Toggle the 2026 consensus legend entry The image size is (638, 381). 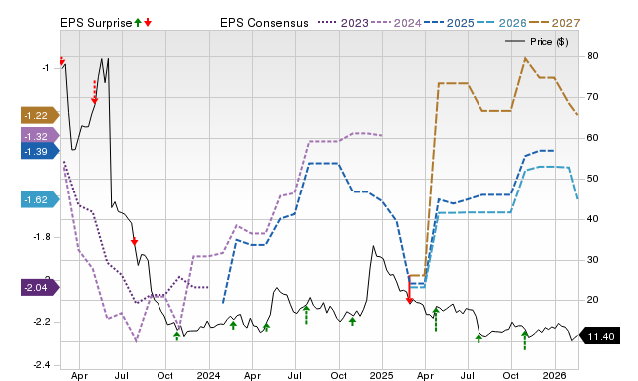tap(501, 23)
